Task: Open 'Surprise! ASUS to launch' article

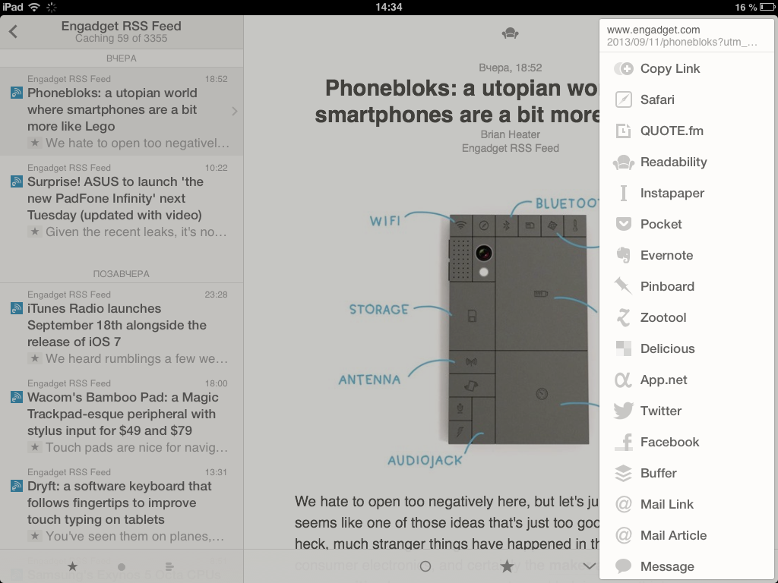Action: pos(122,200)
